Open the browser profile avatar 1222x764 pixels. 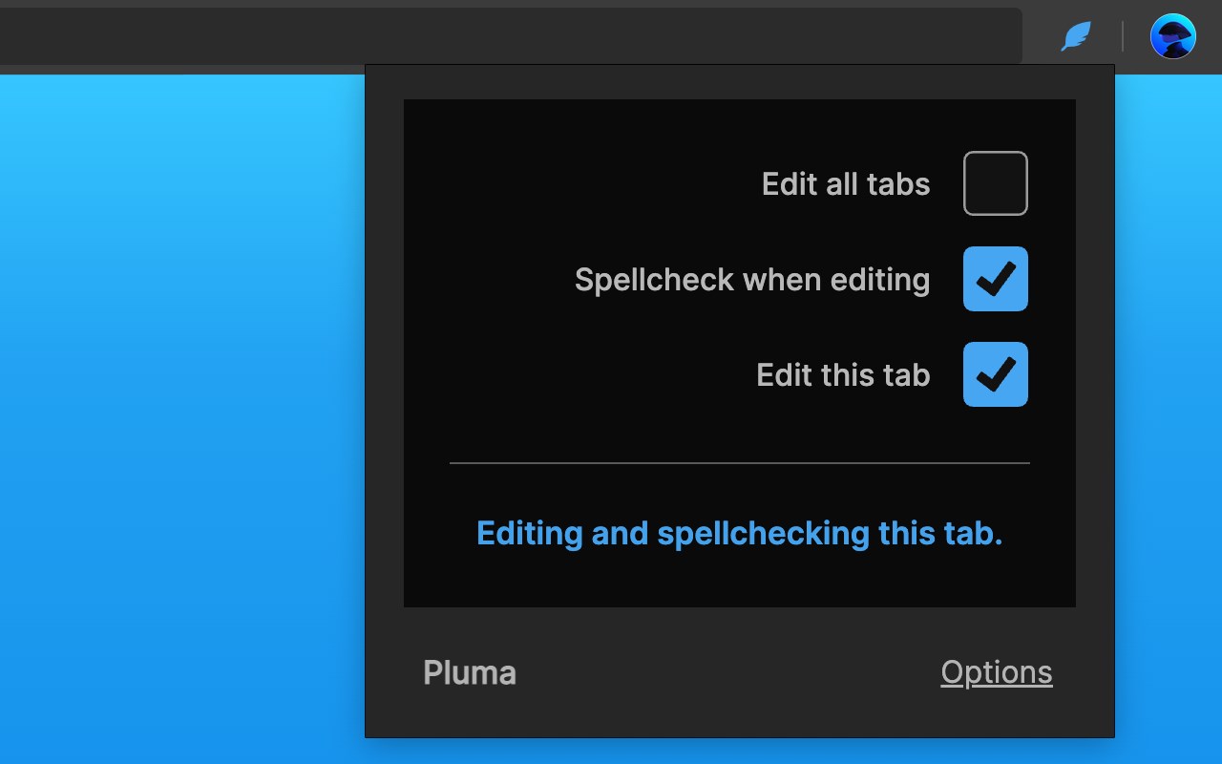click(x=1172, y=37)
